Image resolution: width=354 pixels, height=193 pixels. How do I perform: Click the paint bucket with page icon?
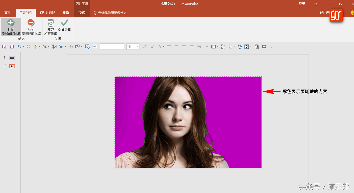257,47
